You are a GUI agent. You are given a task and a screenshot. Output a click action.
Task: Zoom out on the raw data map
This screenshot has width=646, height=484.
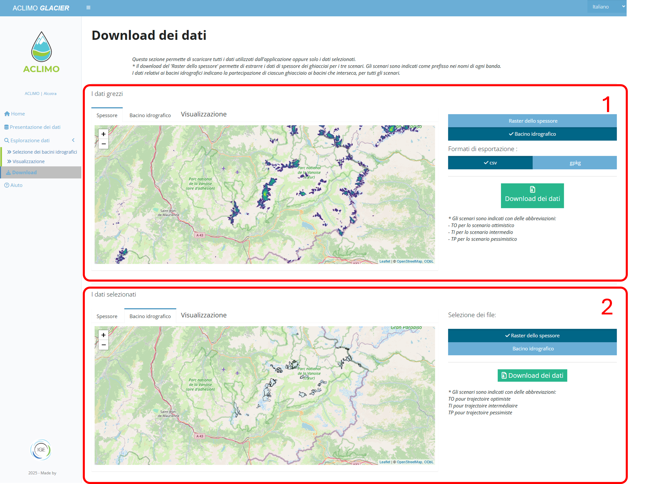coord(103,144)
